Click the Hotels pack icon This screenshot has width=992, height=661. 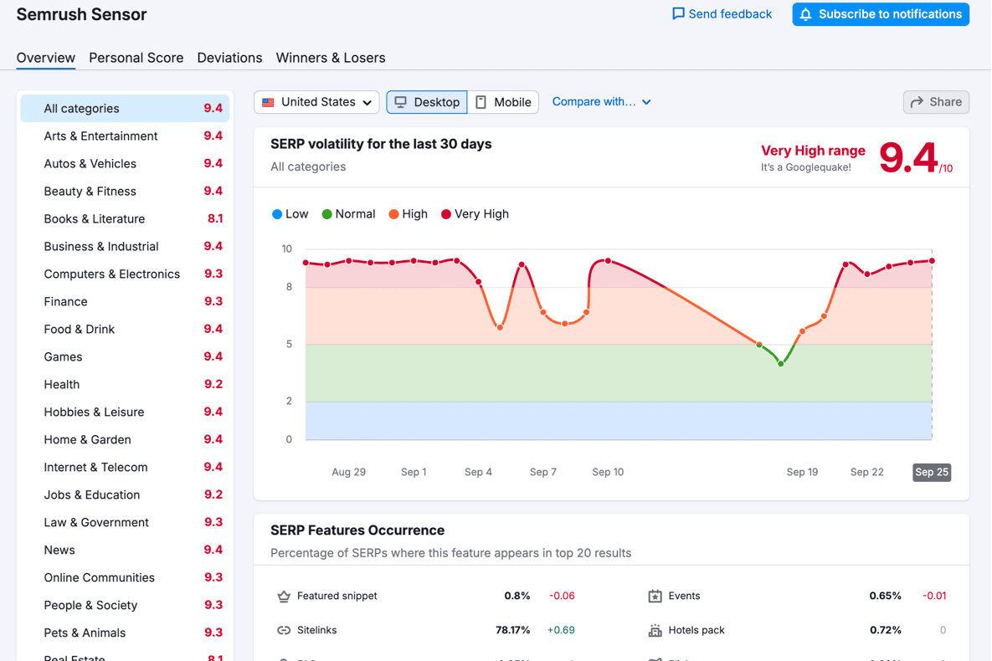(x=655, y=630)
